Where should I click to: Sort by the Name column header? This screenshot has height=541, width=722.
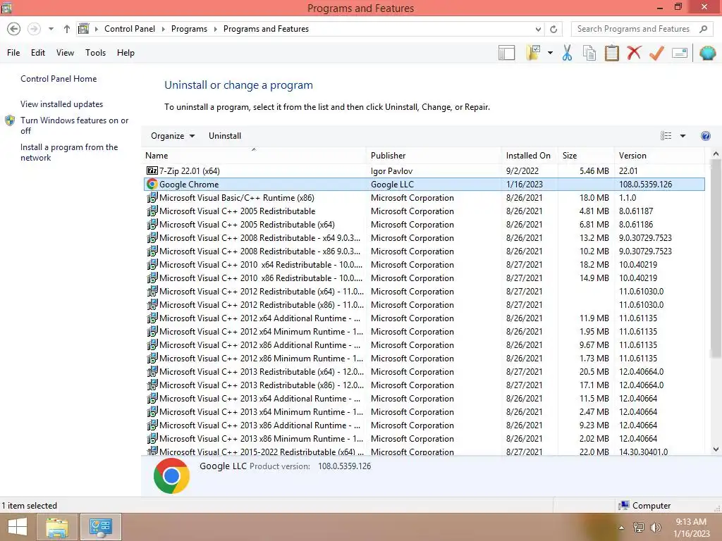point(255,156)
